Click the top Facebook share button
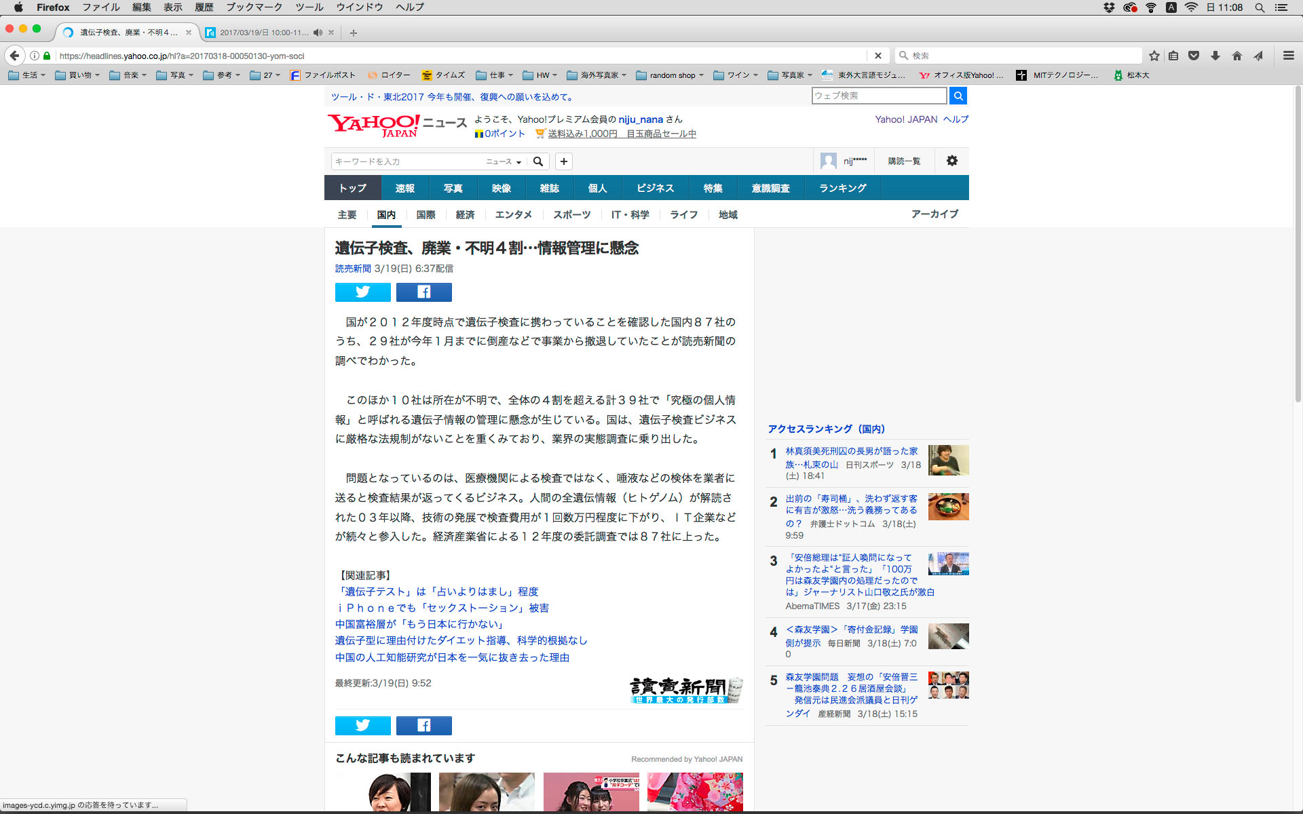Screen dimensions: 1303x814 pyautogui.click(x=423, y=292)
